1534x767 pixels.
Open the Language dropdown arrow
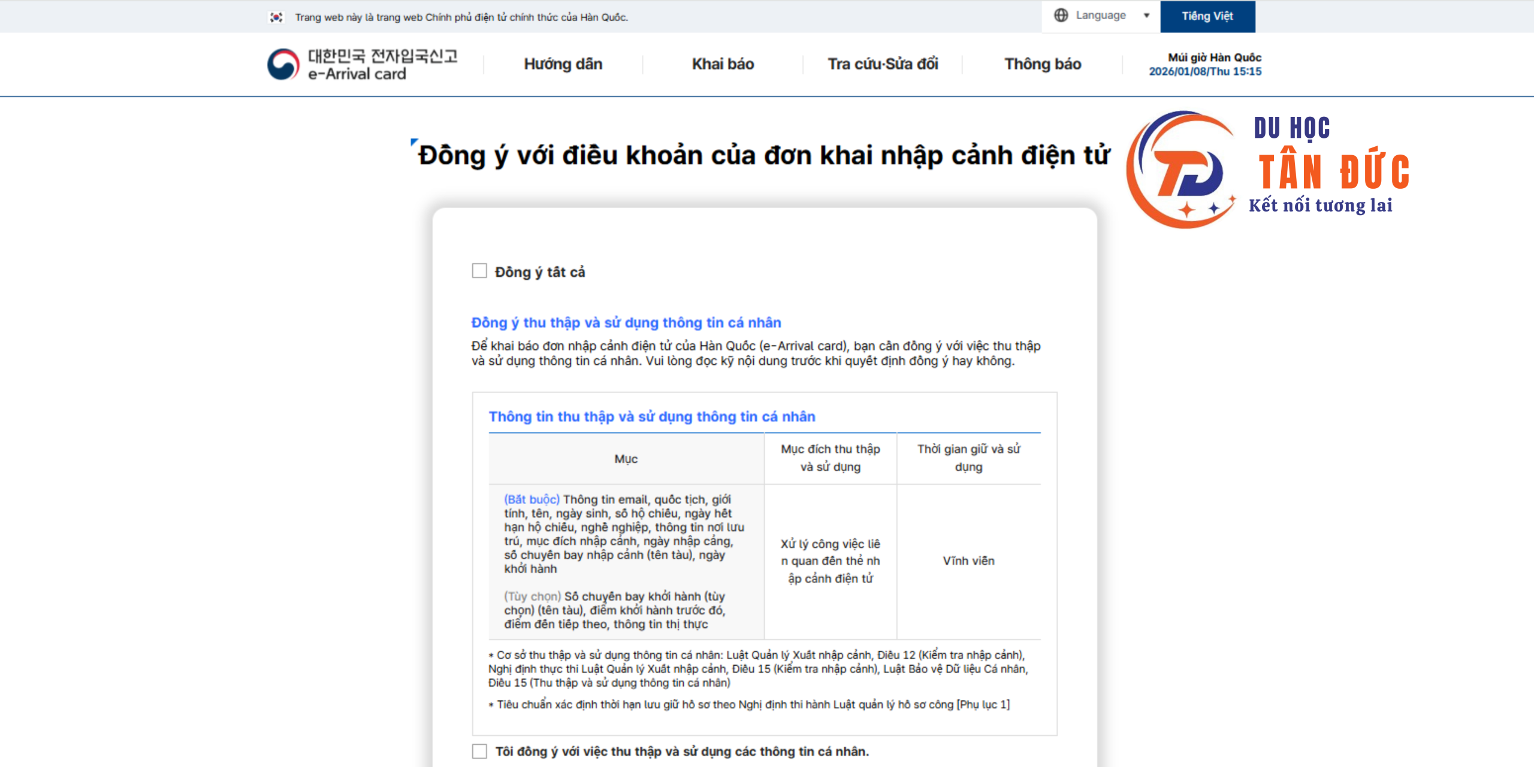[1146, 16]
